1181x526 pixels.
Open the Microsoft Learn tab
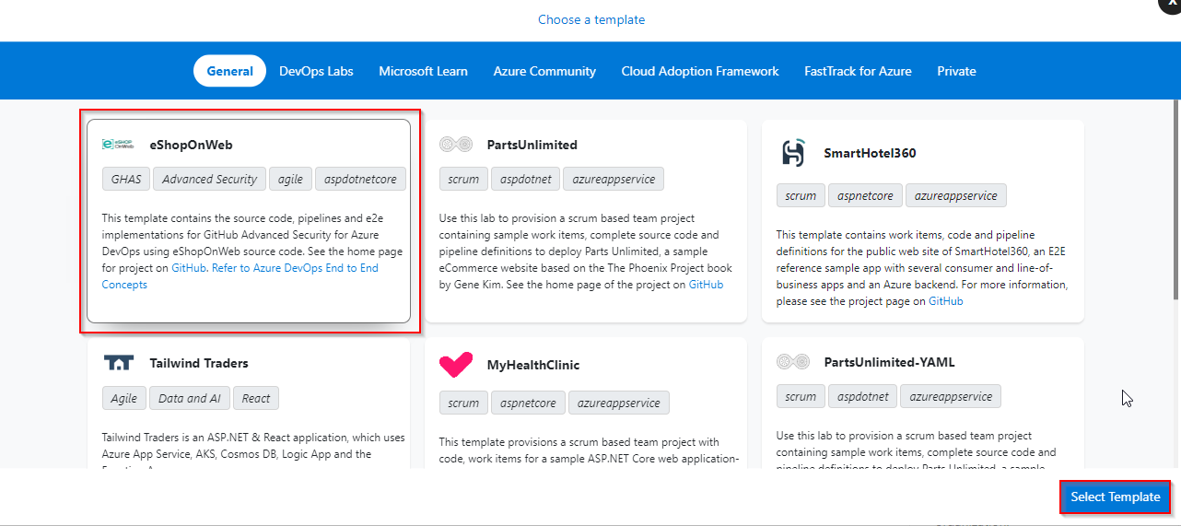pos(423,71)
